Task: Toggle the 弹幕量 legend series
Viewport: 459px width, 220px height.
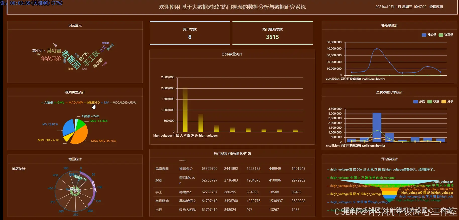Action: (x=446, y=35)
